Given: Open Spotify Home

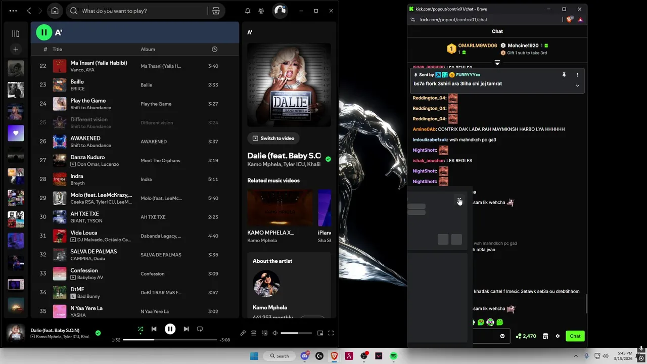Looking at the screenshot, I should coord(55,11).
